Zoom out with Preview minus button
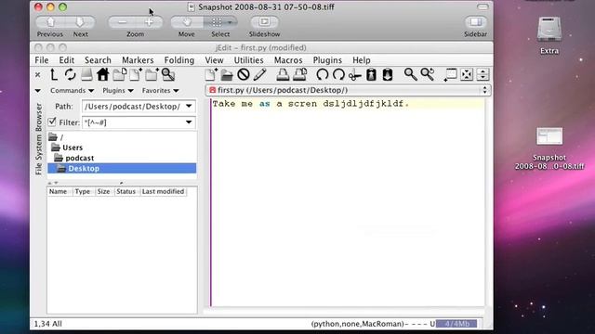The image size is (595, 334). click(122, 22)
